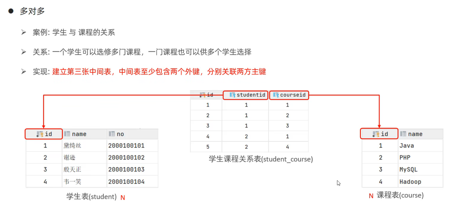Select the MySQL course name cell
Viewport: 453px width, 204px height.
[421, 170]
